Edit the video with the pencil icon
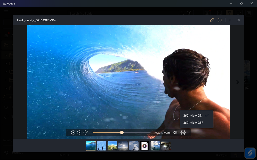 pyautogui.click(x=212, y=20)
